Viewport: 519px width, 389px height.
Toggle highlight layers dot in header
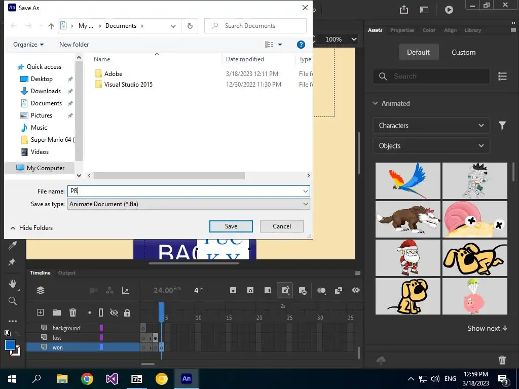[90, 313]
